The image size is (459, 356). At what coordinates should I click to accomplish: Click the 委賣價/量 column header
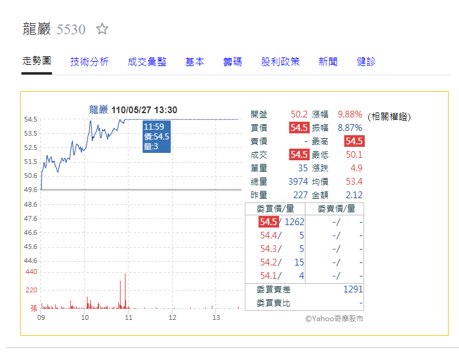[337, 209]
